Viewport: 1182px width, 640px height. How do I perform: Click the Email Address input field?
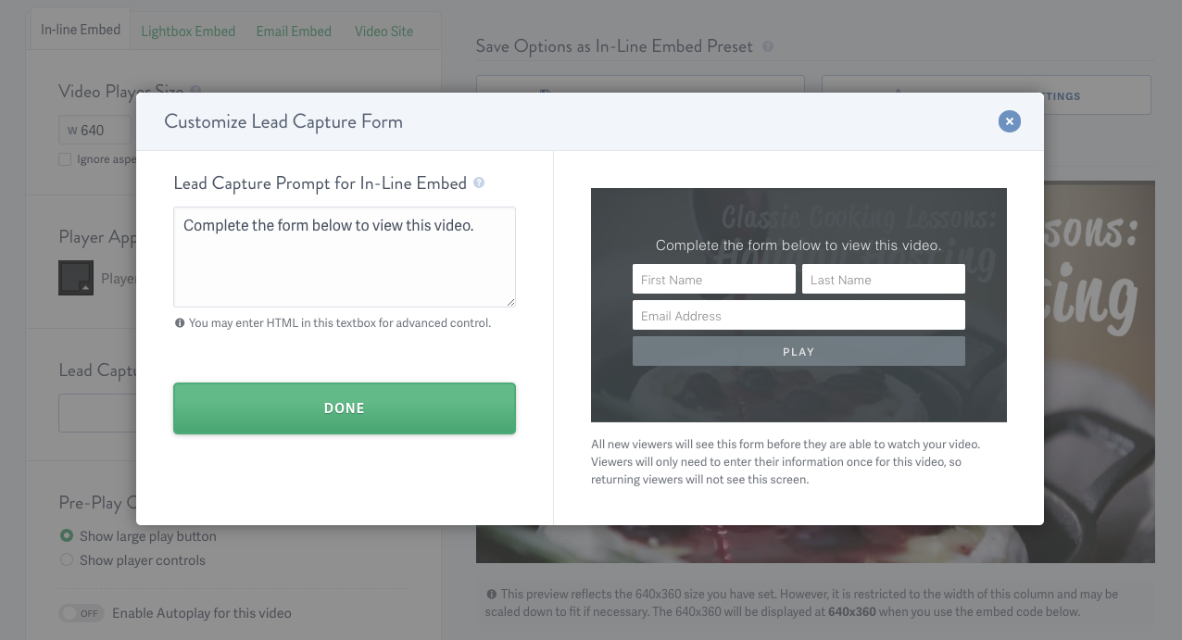(x=798, y=315)
